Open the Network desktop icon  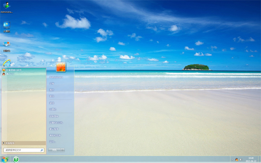[7, 47]
